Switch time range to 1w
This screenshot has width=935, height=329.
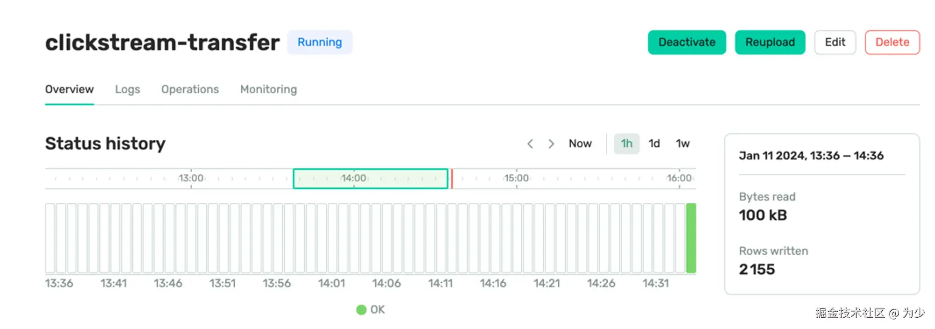point(683,143)
